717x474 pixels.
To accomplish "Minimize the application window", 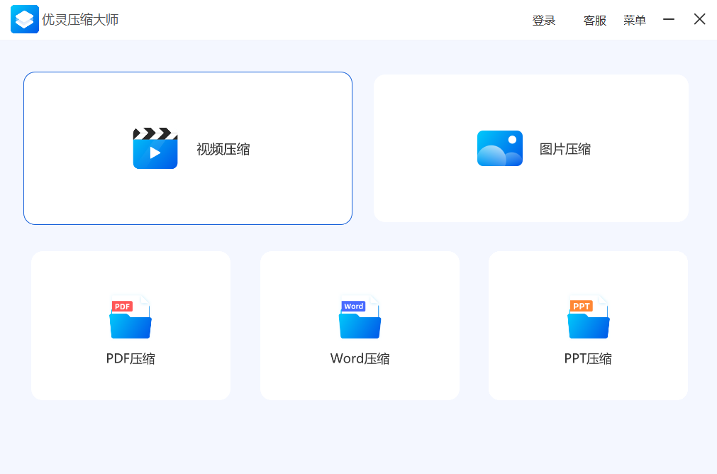I will (668, 19).
